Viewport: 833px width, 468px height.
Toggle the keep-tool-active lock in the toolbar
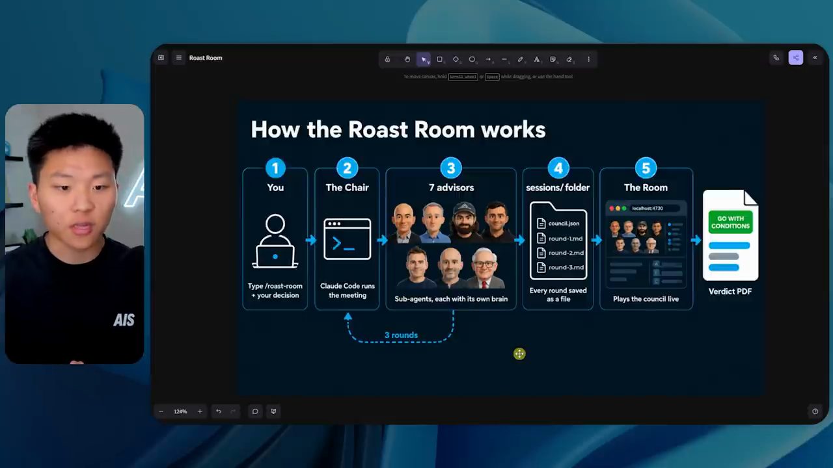pos(387,59)
